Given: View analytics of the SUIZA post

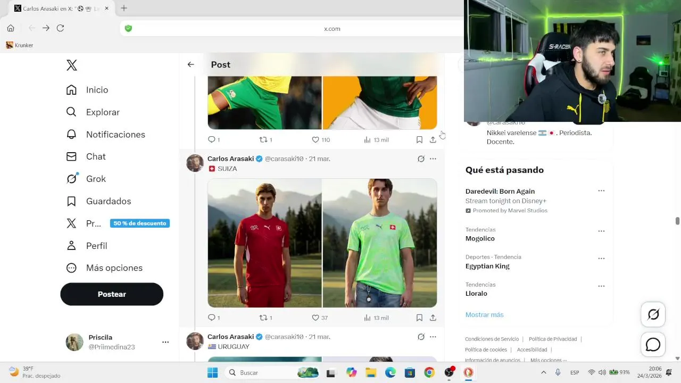Looking at the screenshot, I should point(376,318).
